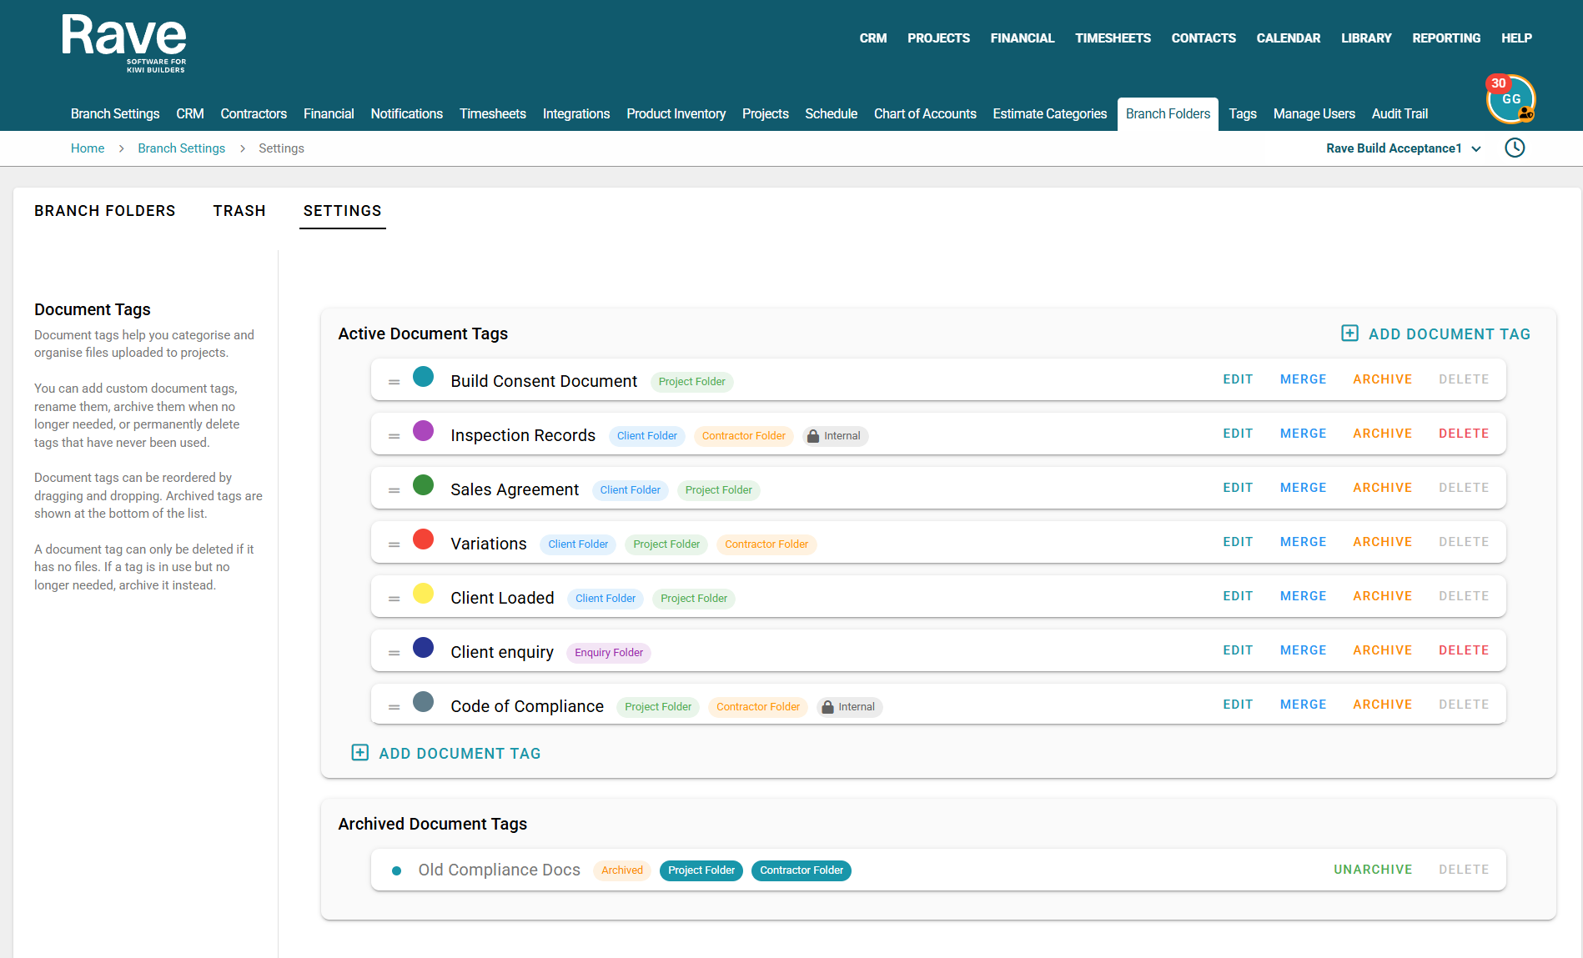Edit the Variations tag

[x=1239, y=542]
